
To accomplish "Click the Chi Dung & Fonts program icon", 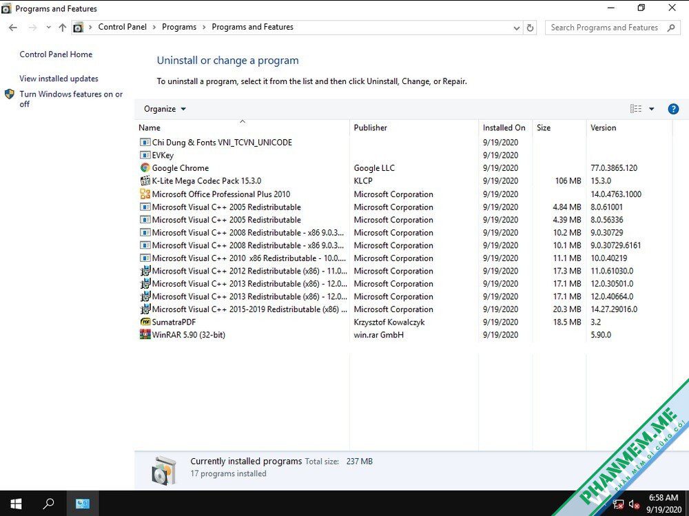I will coord(145,143).
